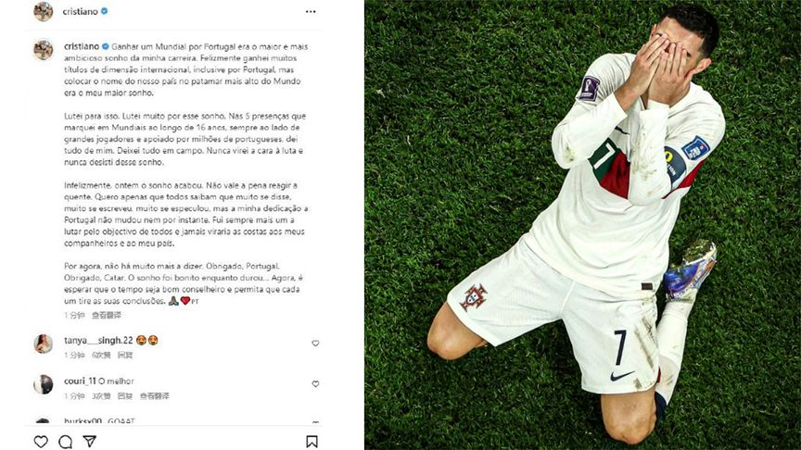Click the comment speech bubble icon

tap(66, 442)
